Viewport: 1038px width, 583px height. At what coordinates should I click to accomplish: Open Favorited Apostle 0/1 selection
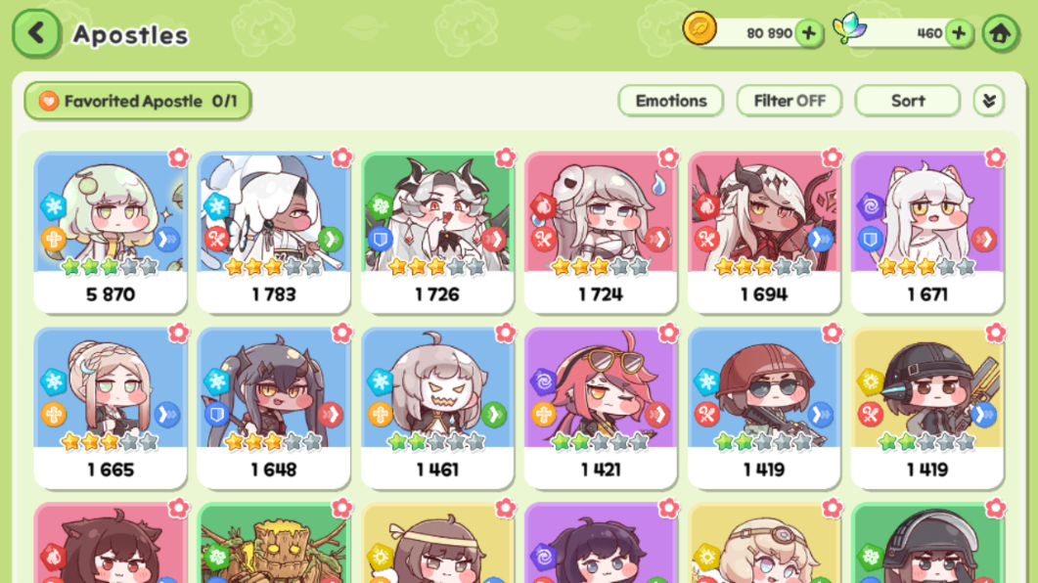(138, 102)
